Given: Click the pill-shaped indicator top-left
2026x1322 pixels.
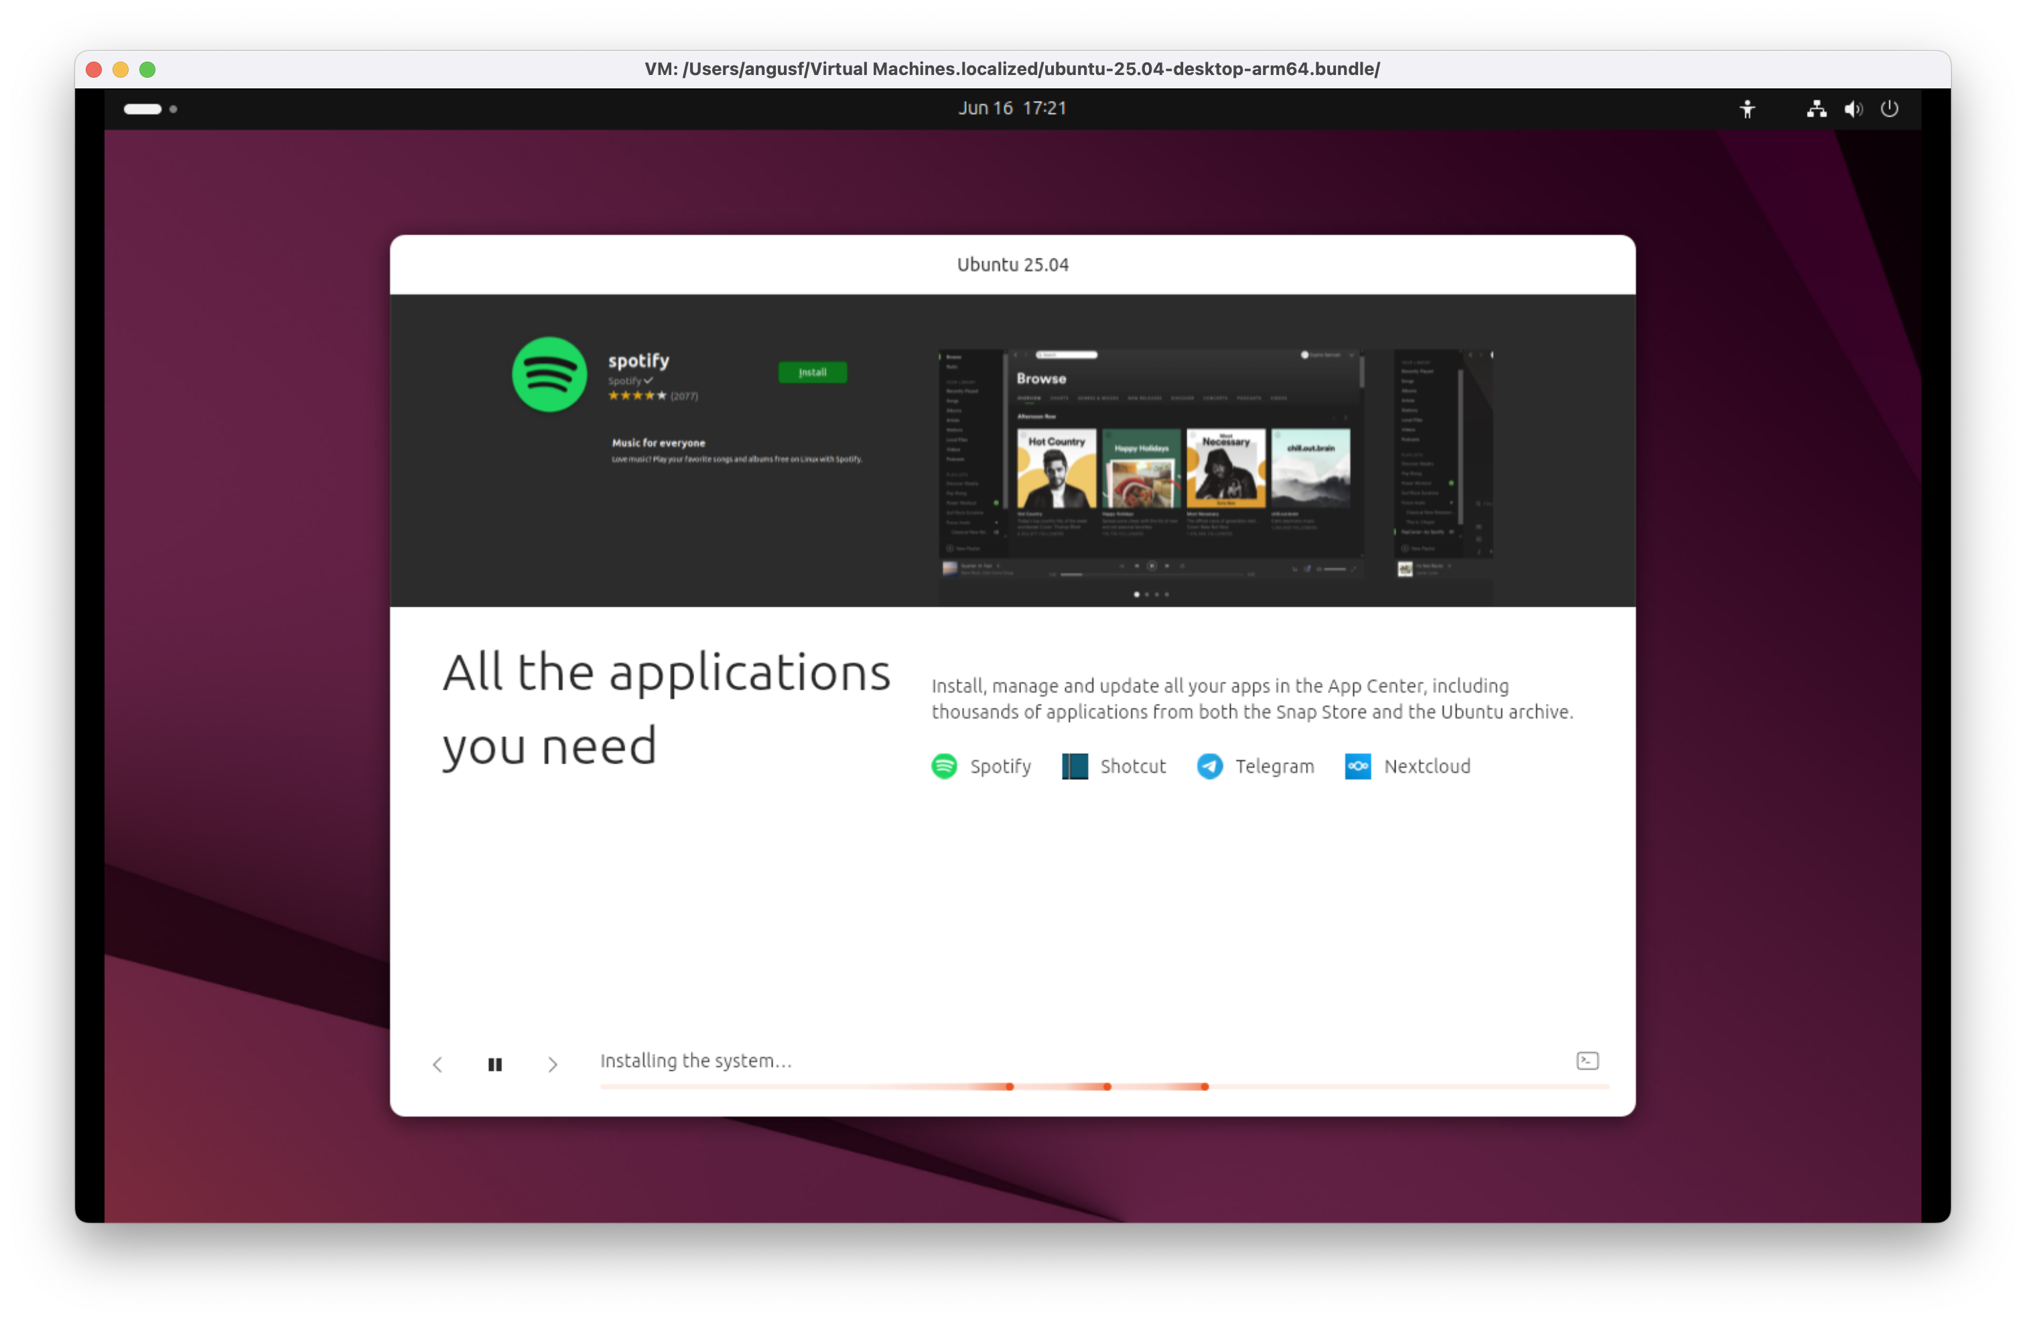Looking at the screenshot, I should coord(143,109).
